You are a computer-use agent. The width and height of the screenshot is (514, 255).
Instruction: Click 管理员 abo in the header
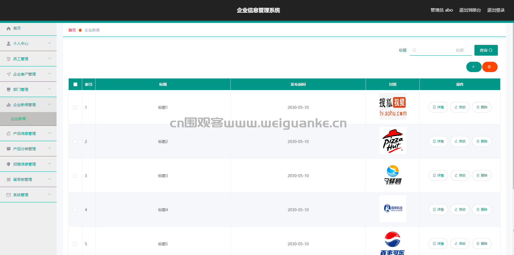(x=442, y=10)
